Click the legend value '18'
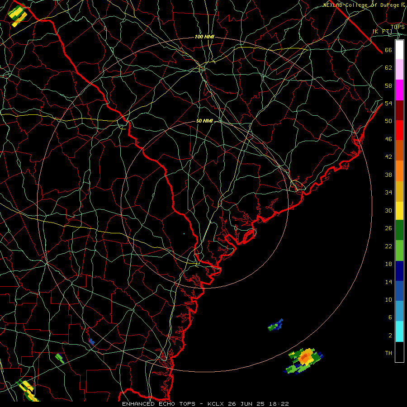 point(388,264)
